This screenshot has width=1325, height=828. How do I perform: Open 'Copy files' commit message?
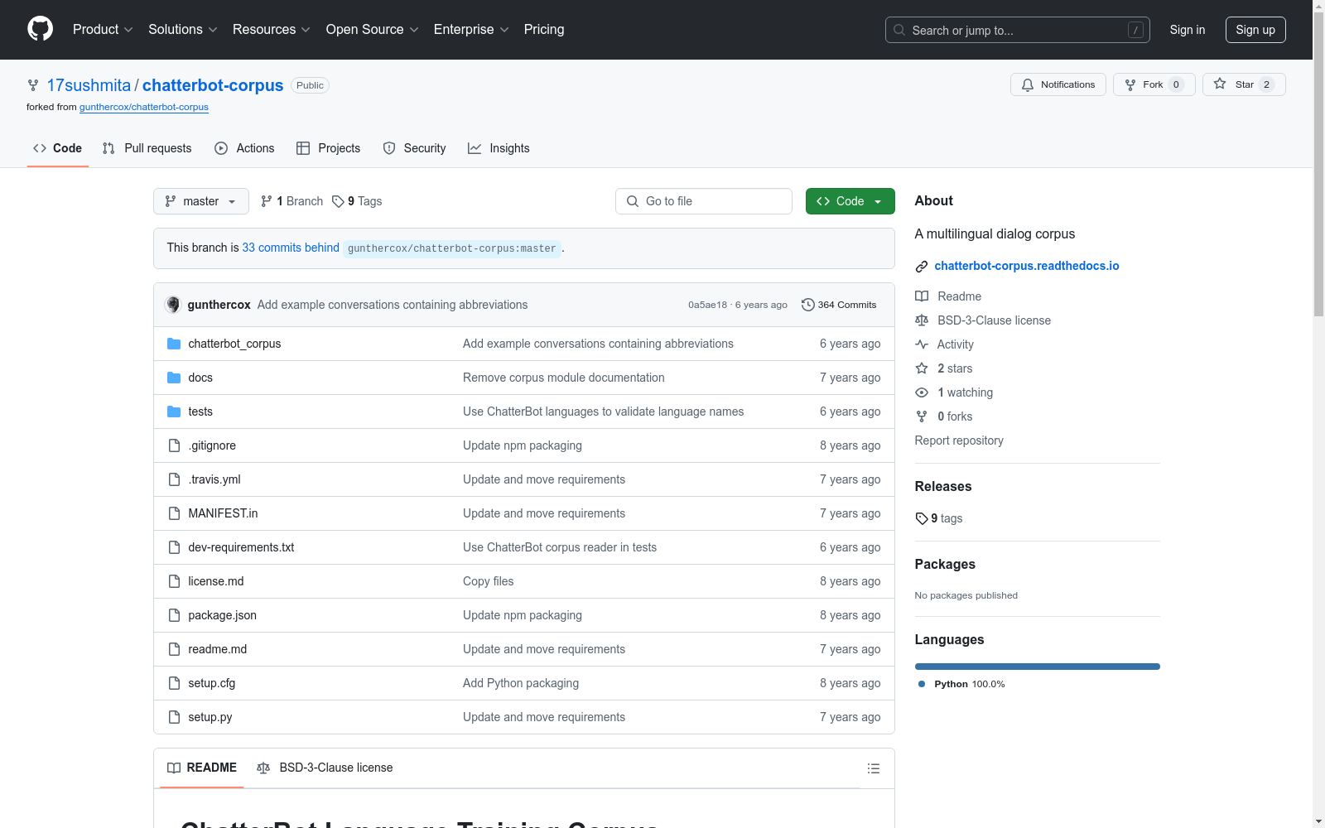tap(488, 581)
